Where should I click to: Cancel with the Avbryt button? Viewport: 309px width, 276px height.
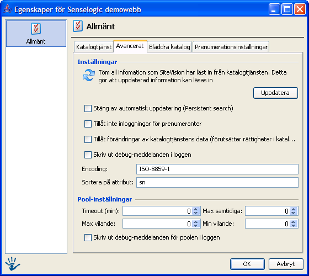pos(286,264)
